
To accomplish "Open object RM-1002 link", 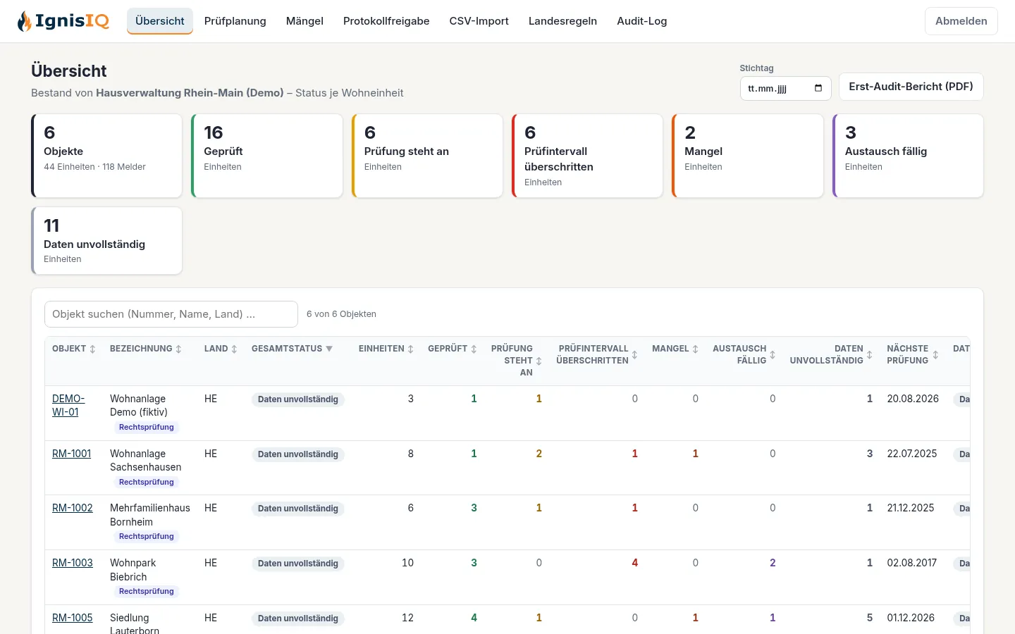I will point(73,508).
